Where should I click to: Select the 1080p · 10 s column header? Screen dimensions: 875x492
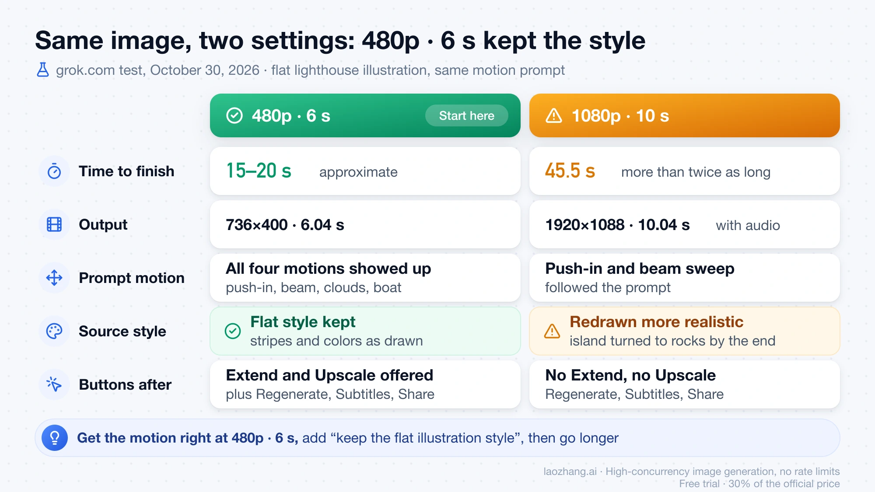pyautogui.click(x=685, y=115)
